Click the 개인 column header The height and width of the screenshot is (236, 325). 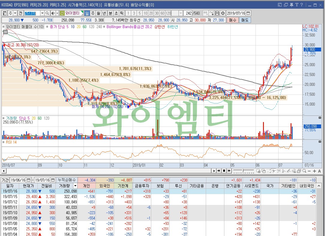87,186
